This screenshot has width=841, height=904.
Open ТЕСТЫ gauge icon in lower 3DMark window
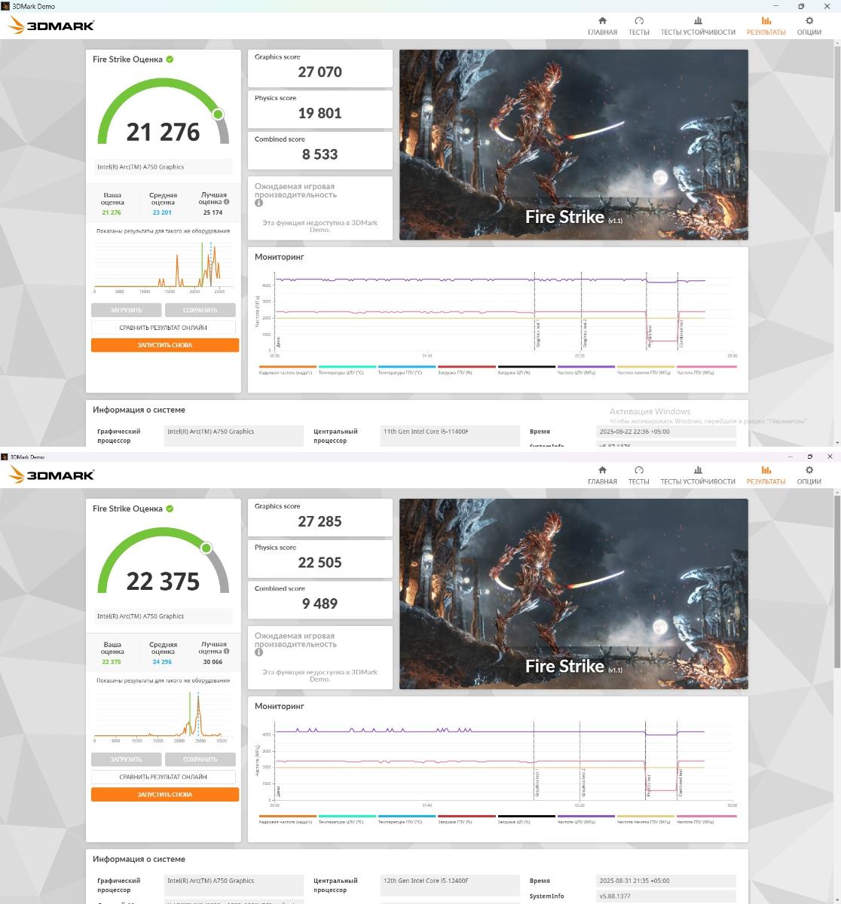[639, 470]
